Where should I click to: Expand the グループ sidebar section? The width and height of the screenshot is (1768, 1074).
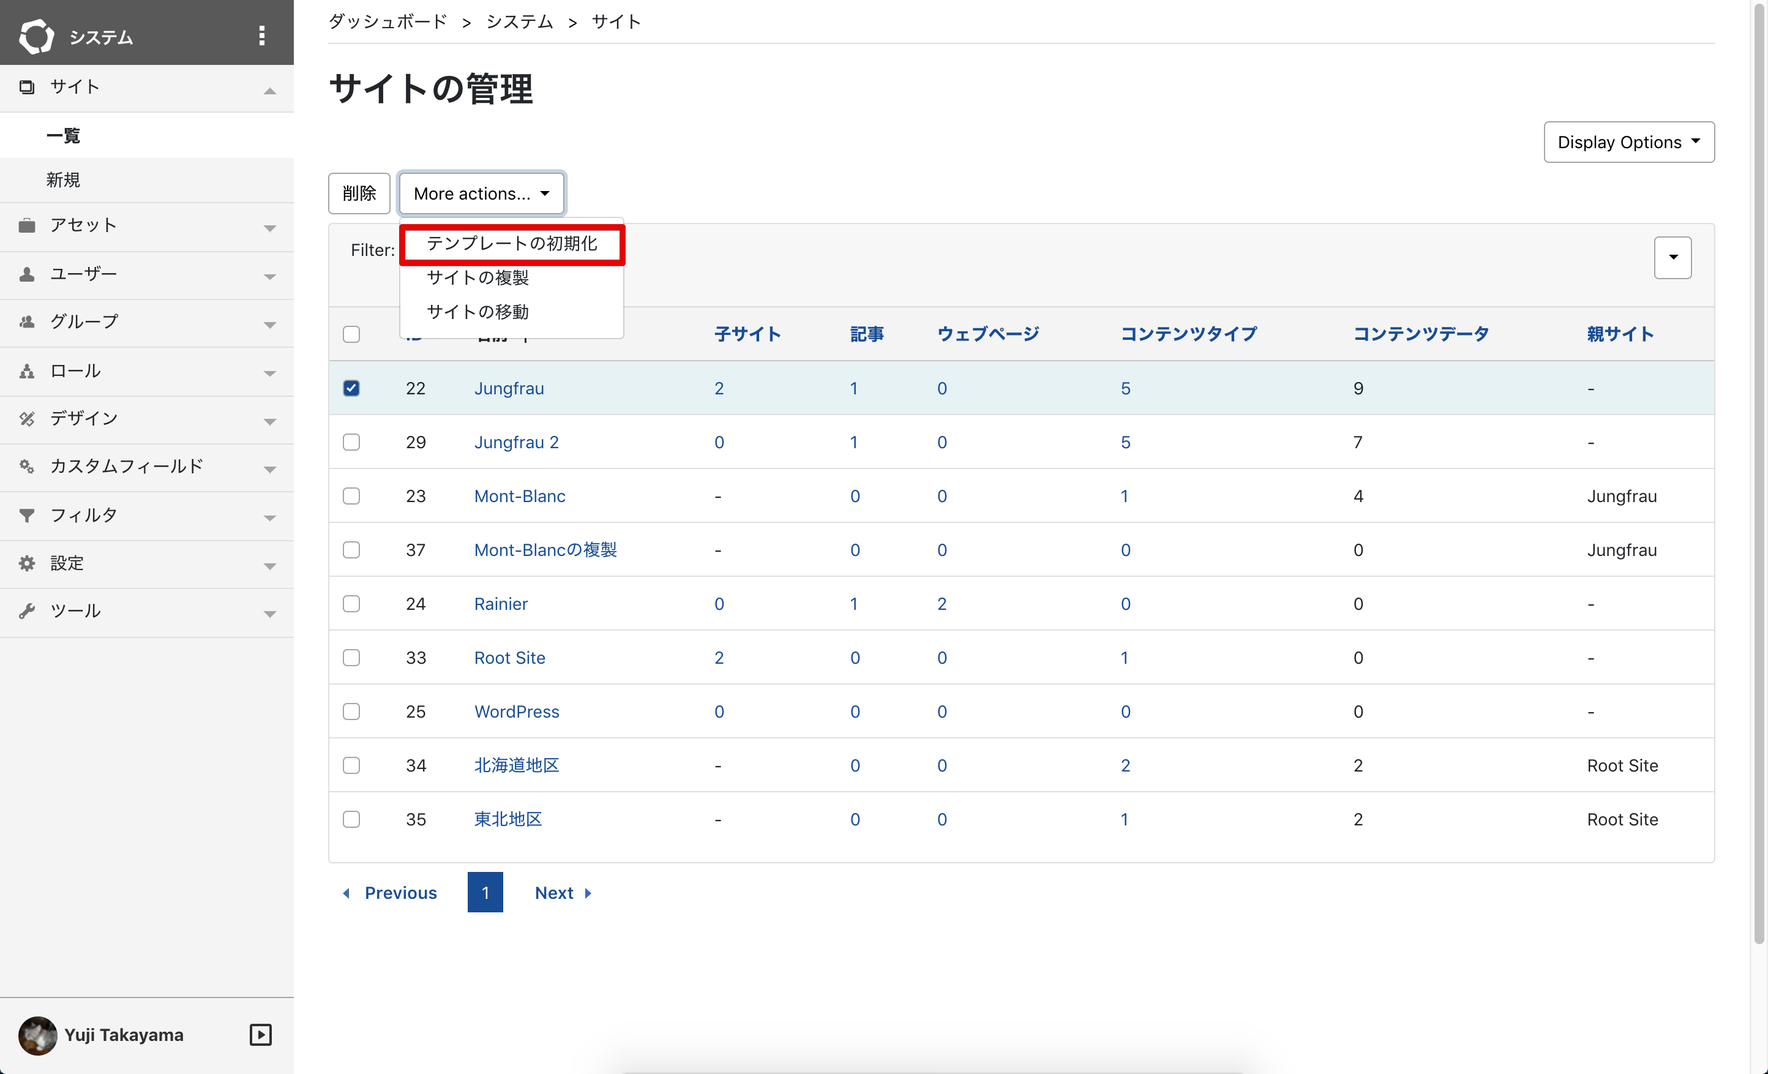[x=270, y=325]
